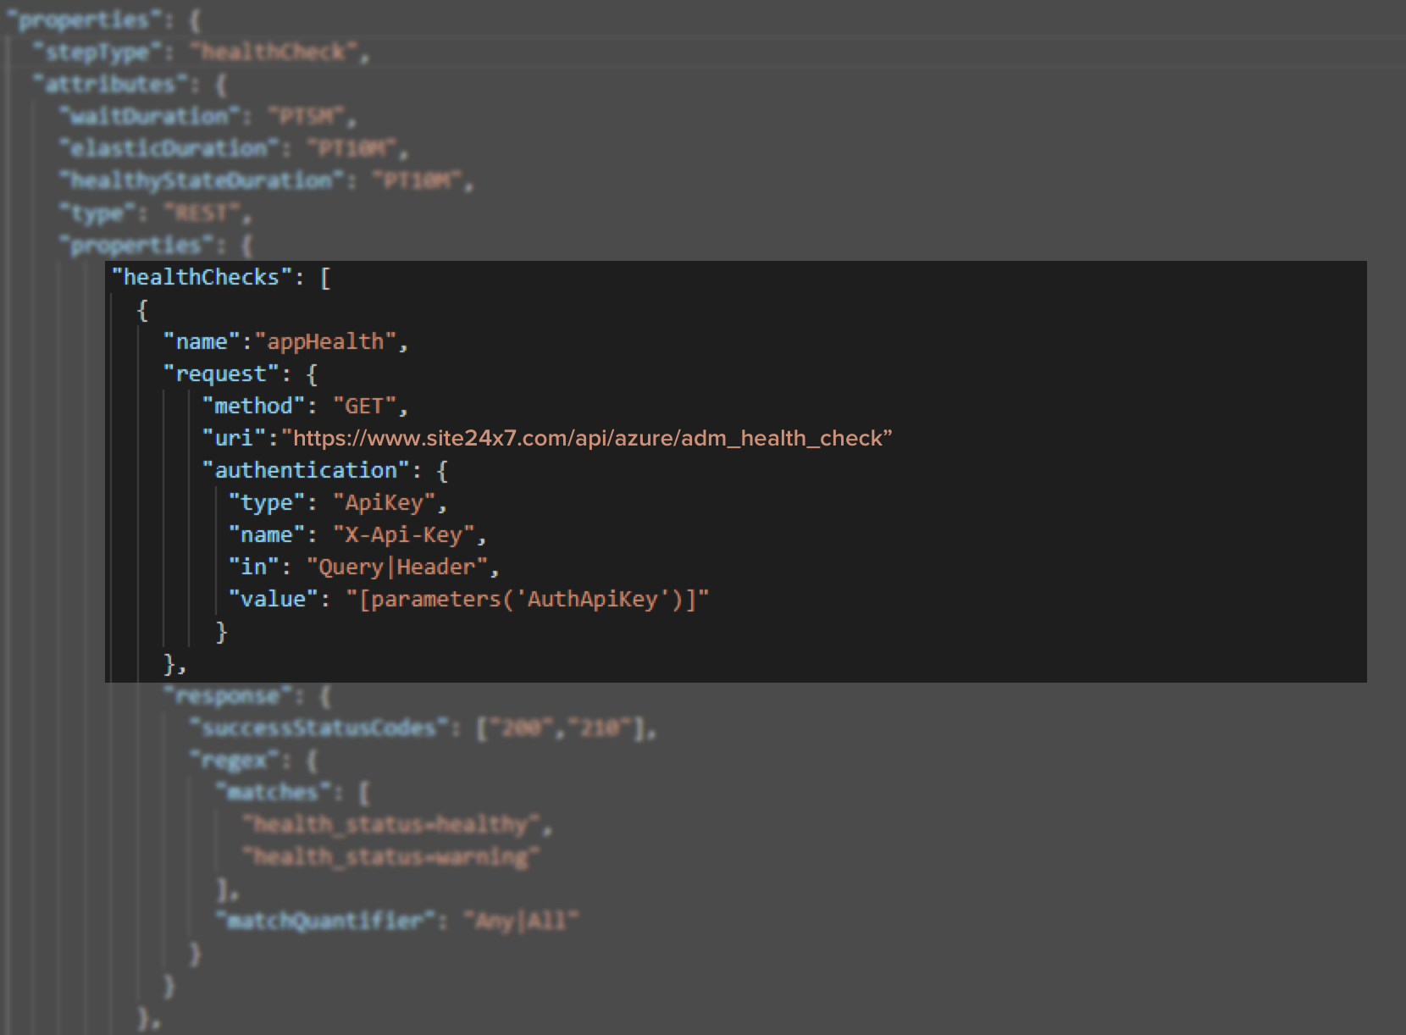Select the "GET" method value
This screenshot has height=1035, width=1406.
(364, 407)
